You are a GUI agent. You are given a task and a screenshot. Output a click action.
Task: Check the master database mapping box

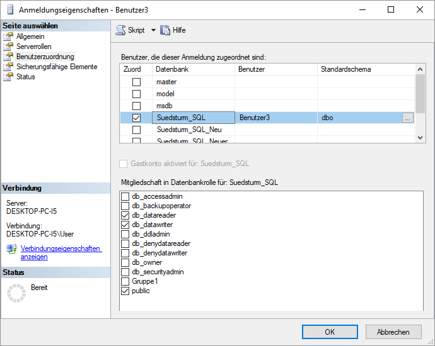[136, 82]
